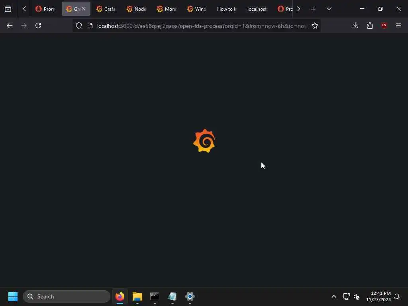Open the Extensions menu
This screenshot has width=408, height=306.
(x=370, y=25)
